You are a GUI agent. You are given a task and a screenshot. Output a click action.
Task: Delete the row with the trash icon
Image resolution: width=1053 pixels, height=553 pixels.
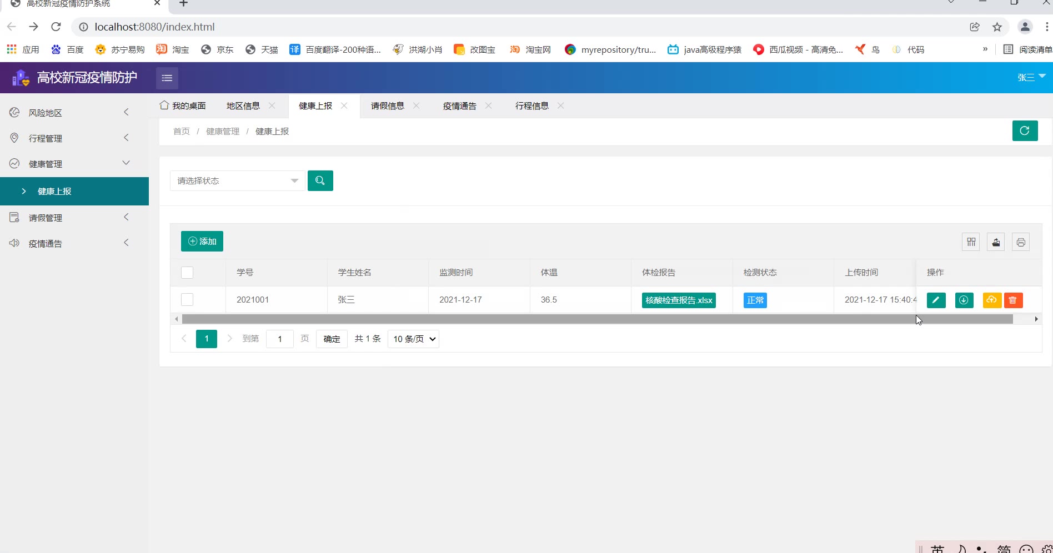[1013, 300]
